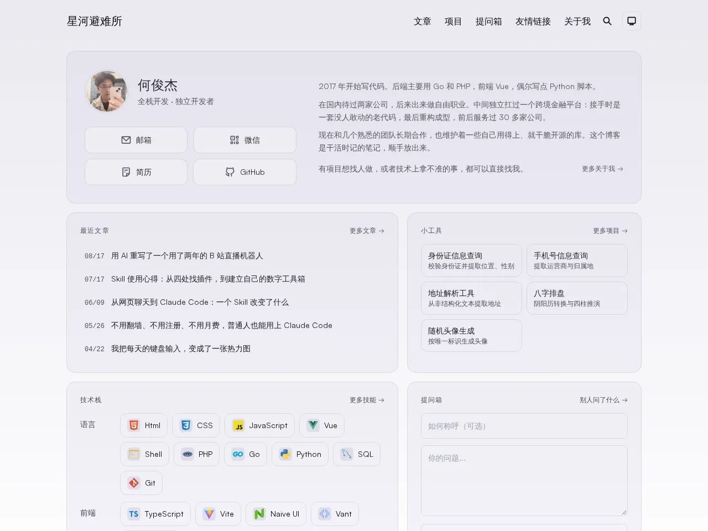Viewport: 708px width, 531px height.
Task: Open 文章 in the navigation menu
Action: point(423,21)
